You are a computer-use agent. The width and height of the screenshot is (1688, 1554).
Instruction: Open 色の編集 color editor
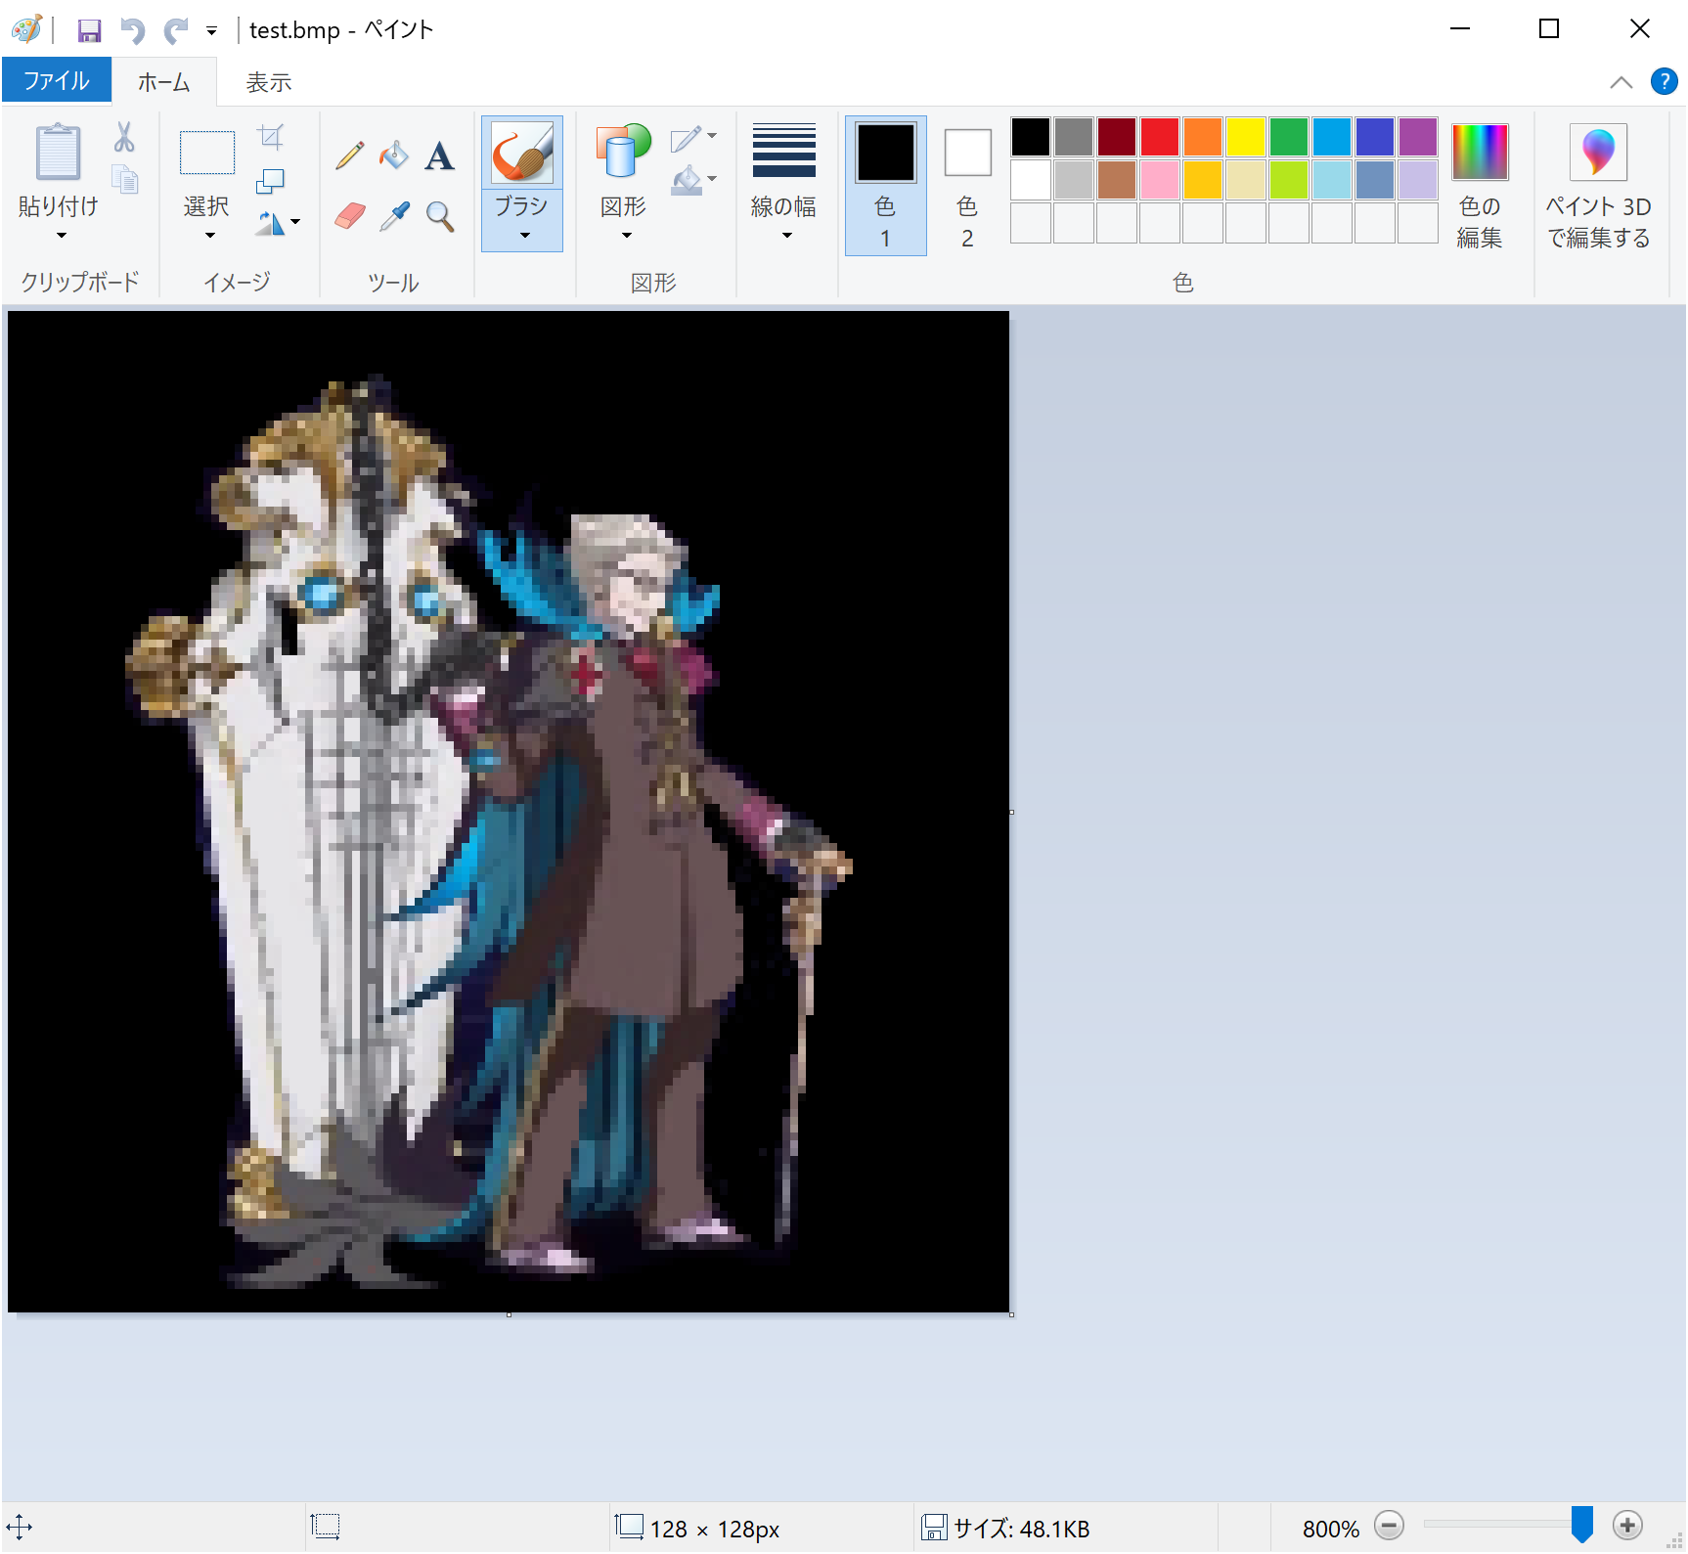[x=1479, y=186]
